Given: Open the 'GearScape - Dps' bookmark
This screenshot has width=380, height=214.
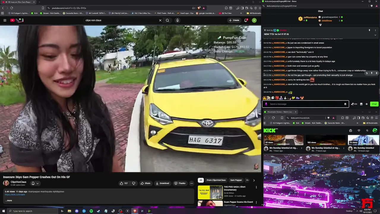Looking at the screenshot, I should [x=185, y=13].
